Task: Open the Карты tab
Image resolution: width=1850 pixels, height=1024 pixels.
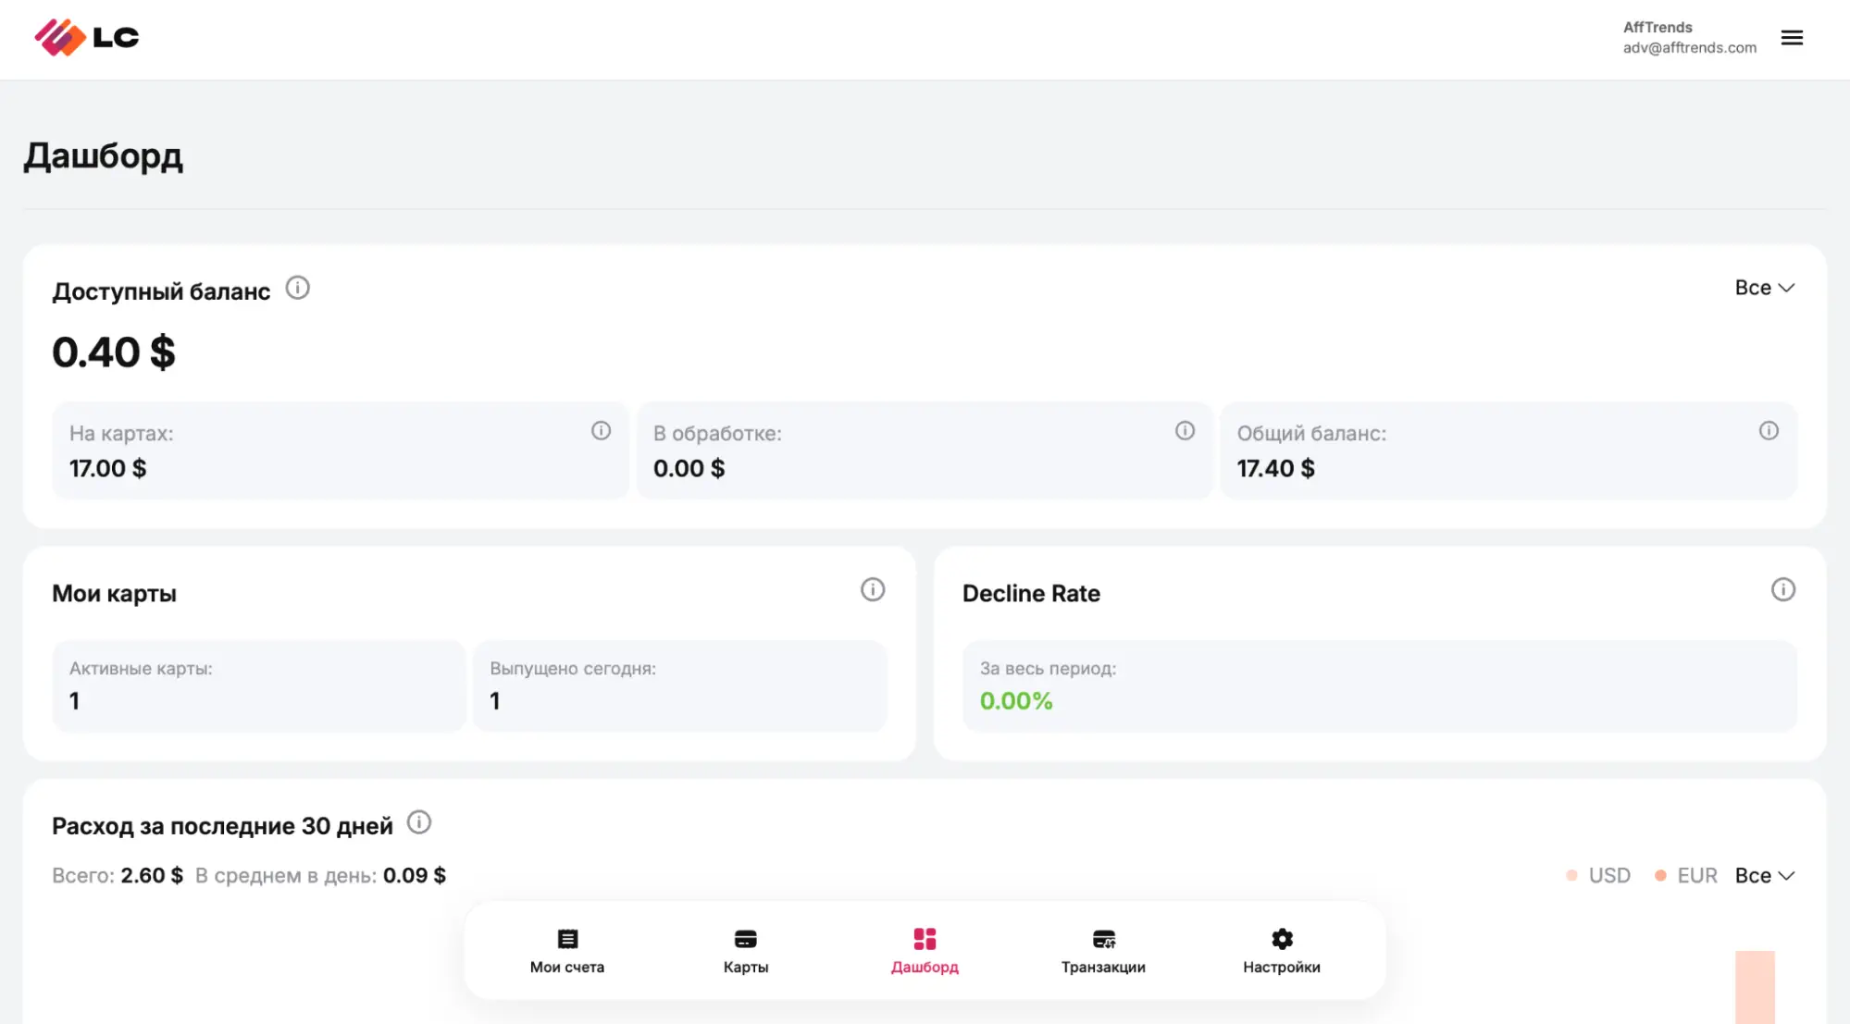Action: (x=746, y=952)
